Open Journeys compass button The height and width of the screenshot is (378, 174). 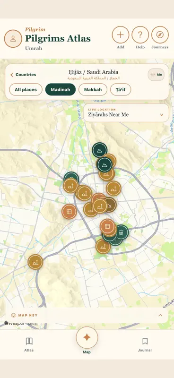pos(160,34)
